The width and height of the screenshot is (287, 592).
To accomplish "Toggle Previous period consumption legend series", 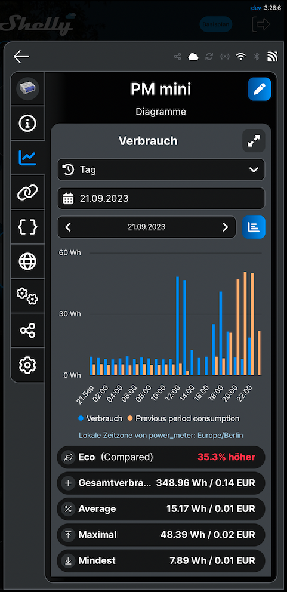I will (183, 418).
